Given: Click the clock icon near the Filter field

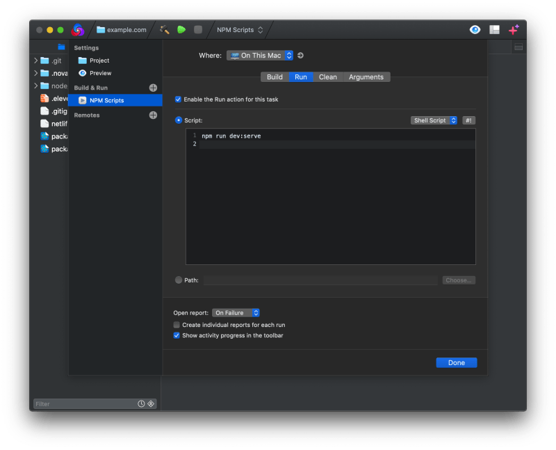Looking at the screenshot, I should pyautogui.click(x=140, y=403).
